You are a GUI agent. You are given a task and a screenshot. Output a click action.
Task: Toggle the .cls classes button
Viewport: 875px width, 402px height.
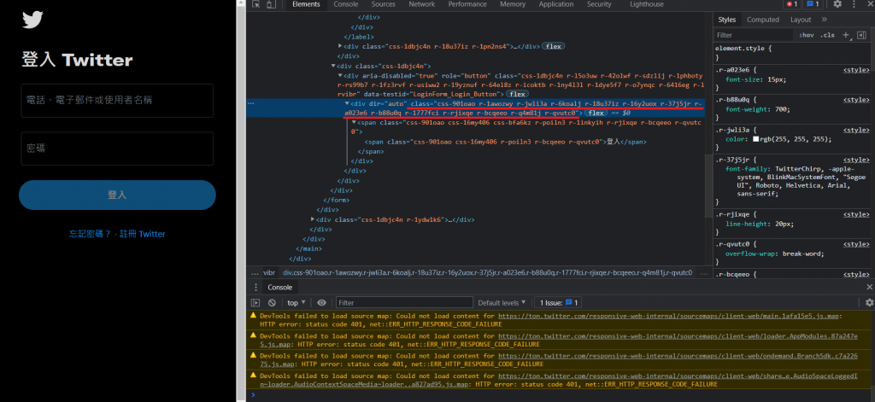828,35
